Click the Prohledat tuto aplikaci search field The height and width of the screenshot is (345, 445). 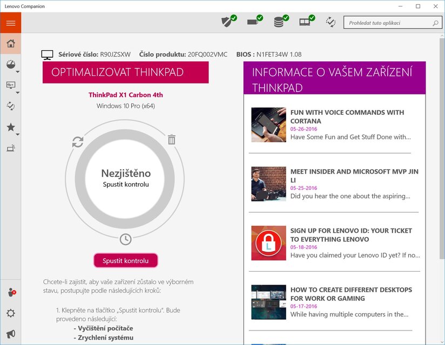coord(389,23)
